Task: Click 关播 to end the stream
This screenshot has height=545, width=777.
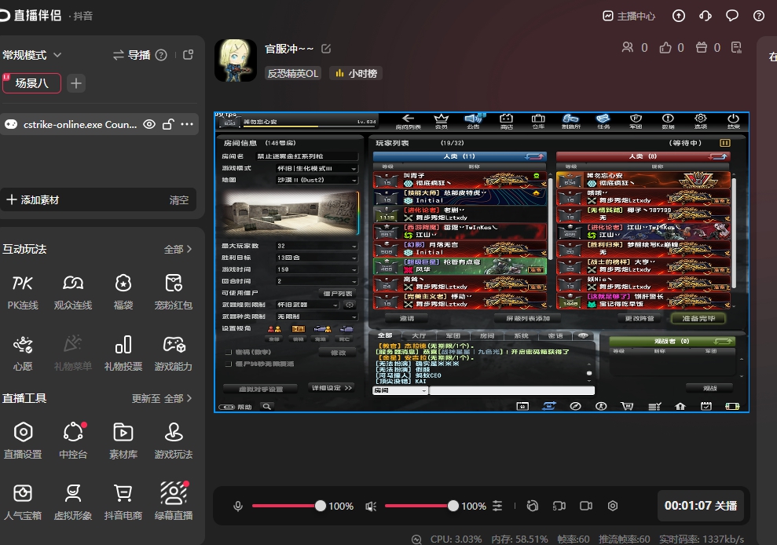Action: point(701,506)
